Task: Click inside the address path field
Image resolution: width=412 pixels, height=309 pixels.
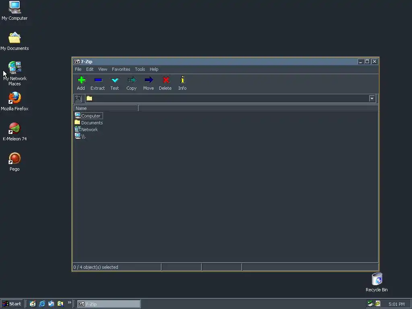Action: [x=231, y=99]
